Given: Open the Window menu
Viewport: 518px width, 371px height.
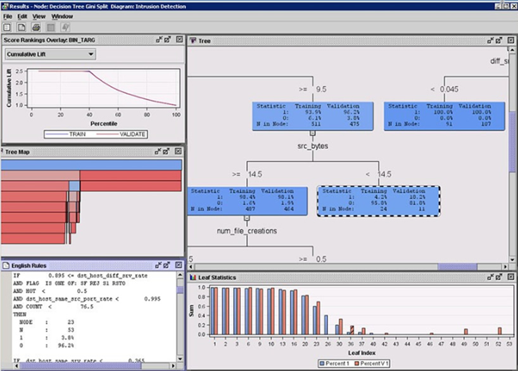Looking at the screenshot, I should point(62,16).
